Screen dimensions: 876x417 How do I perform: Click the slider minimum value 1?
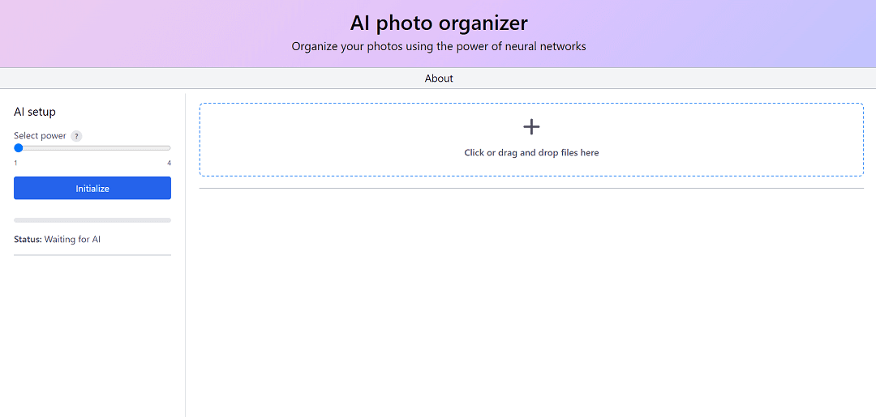[x=15, y=163]
